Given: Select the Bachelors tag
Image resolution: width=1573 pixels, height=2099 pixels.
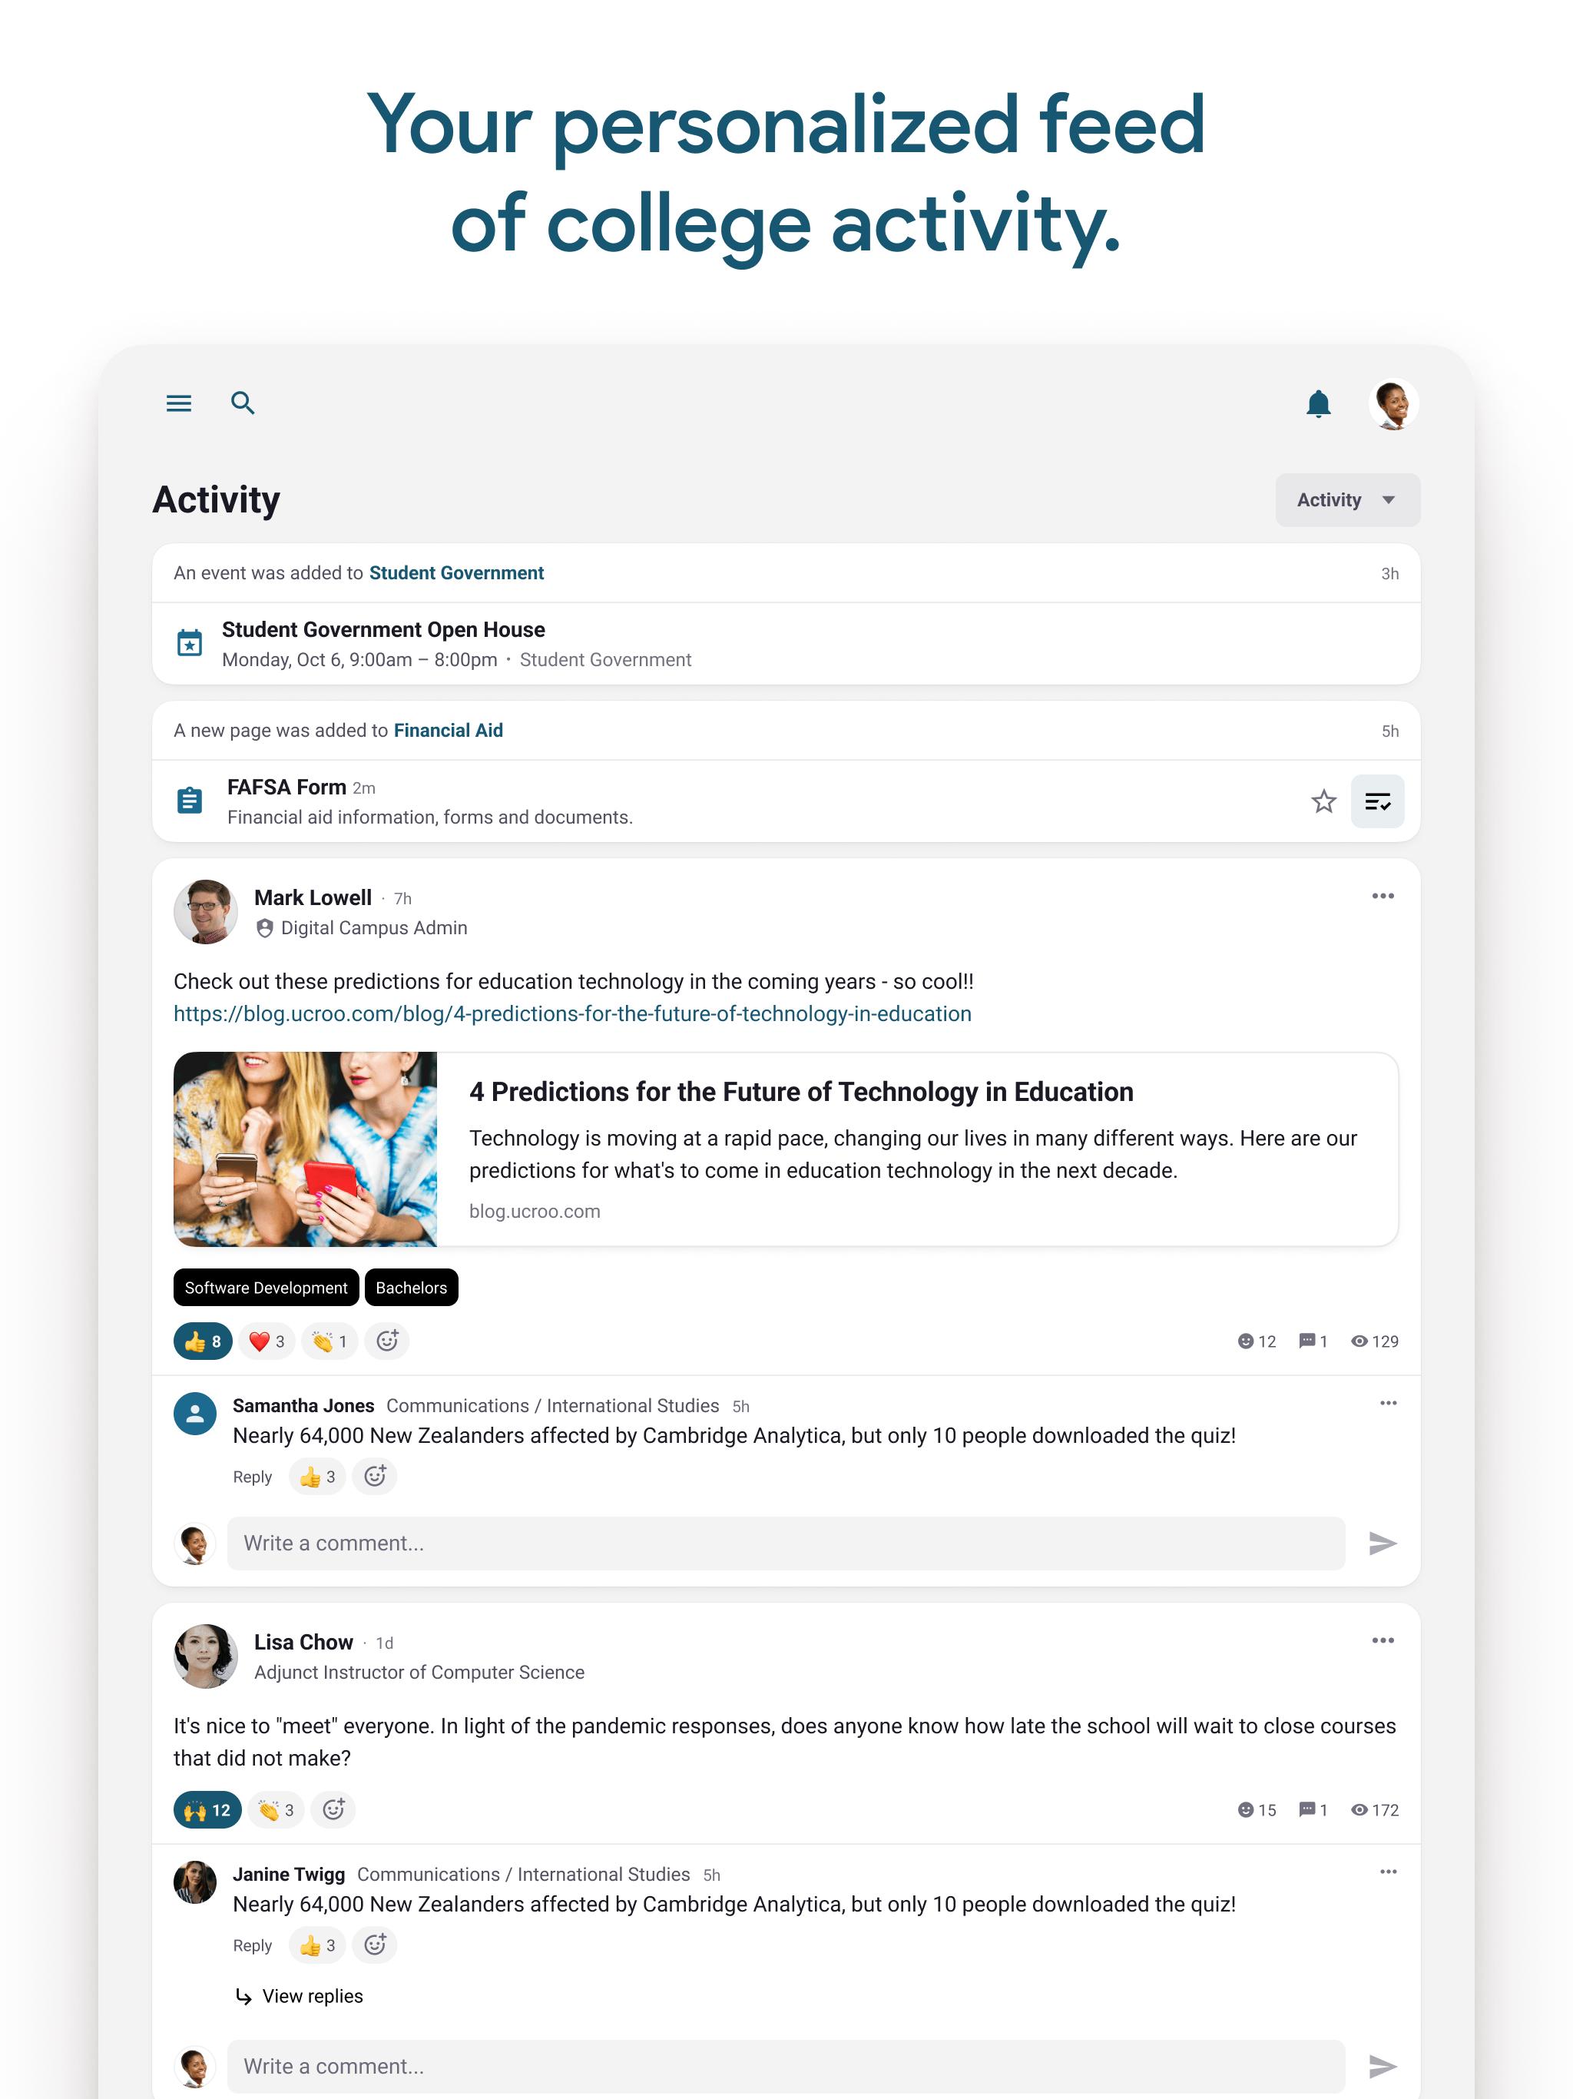Looking at the screenshot, I should pos(411,1288).
